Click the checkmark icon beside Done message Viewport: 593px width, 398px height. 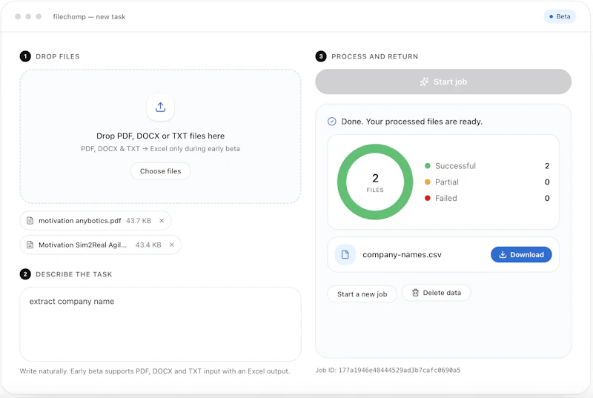click(x=331, y=122)
